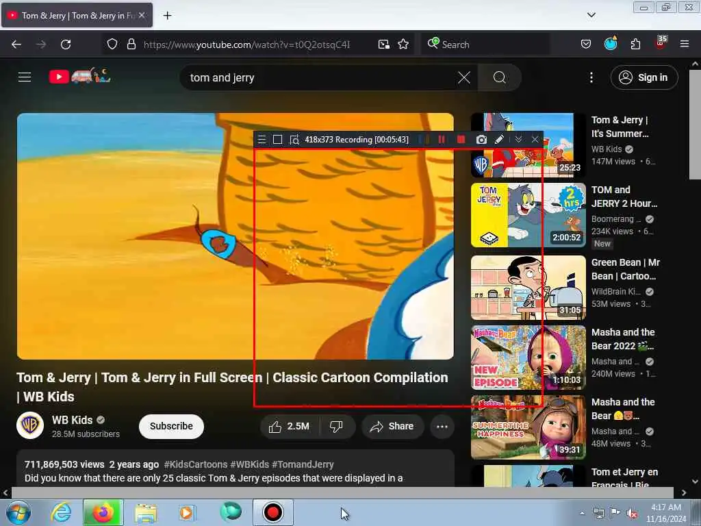Take a screenshot with the camera icon
701x526 pixels.
point(481,140)
